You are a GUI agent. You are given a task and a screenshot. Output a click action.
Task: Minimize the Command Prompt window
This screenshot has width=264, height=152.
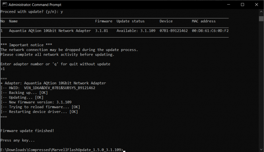tap(228, 5)
